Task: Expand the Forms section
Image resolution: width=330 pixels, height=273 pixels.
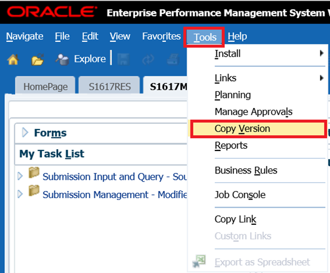Action: [25, 133]
